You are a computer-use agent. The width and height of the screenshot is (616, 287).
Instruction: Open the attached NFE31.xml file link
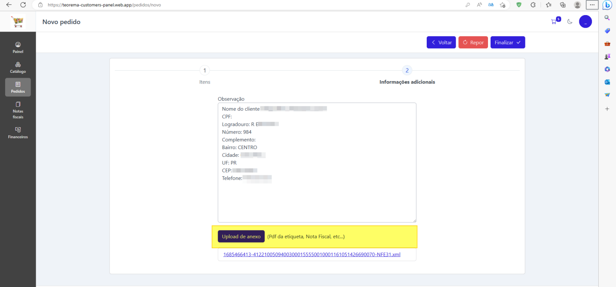pos(312,254)
